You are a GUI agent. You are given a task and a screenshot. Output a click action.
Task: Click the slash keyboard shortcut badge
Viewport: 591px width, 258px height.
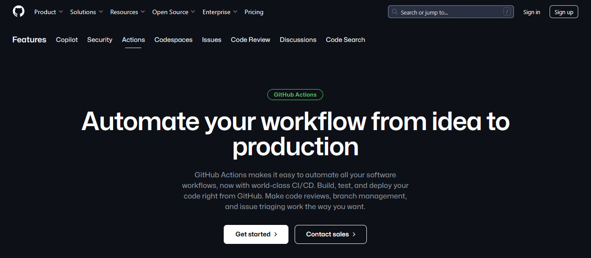click(506, 11)
